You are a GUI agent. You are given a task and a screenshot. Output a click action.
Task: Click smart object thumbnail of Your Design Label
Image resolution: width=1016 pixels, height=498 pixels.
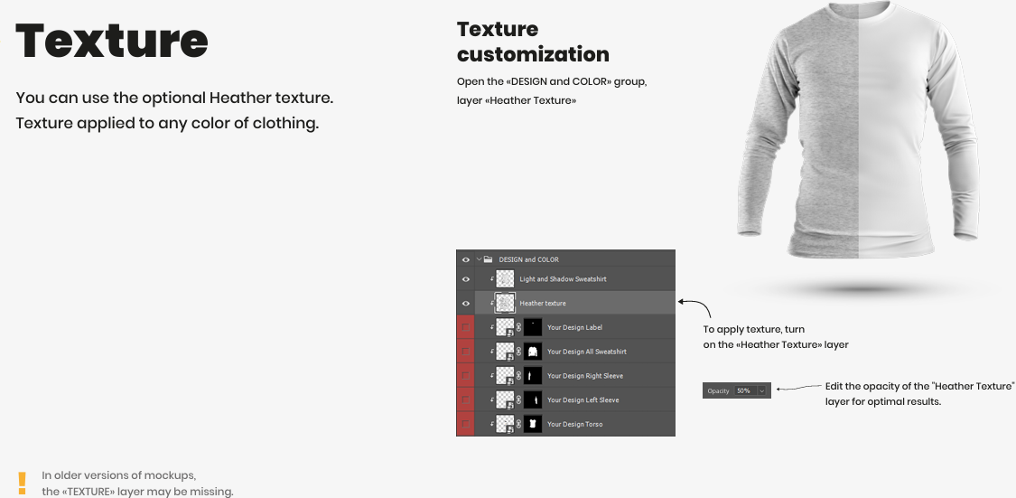pyautogui.click(x=505, y=327)
